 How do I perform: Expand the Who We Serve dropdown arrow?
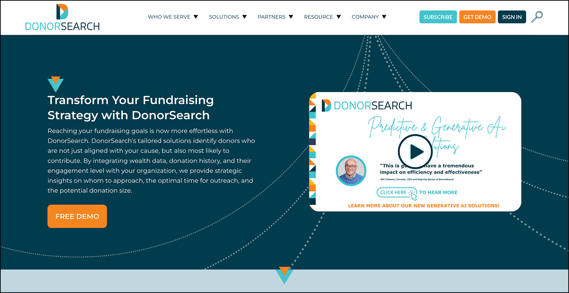(196, 17)
